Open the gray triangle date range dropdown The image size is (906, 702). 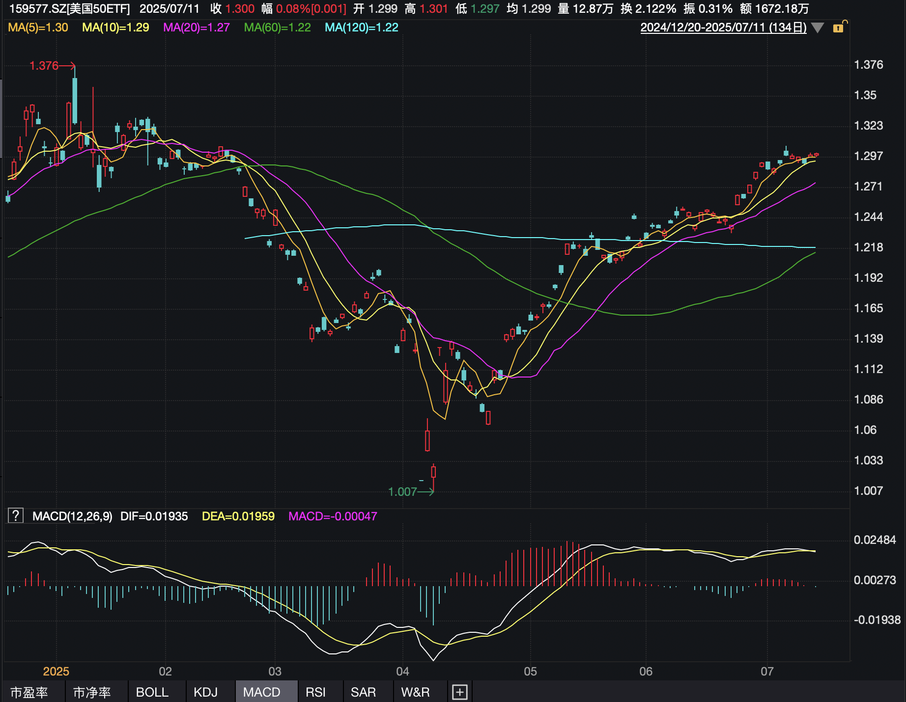[x=818, y=27]
